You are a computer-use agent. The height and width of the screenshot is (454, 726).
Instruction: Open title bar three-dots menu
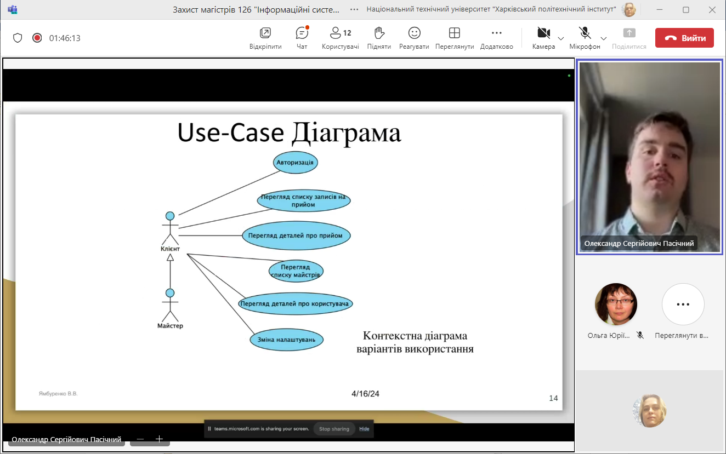(354, 9)
